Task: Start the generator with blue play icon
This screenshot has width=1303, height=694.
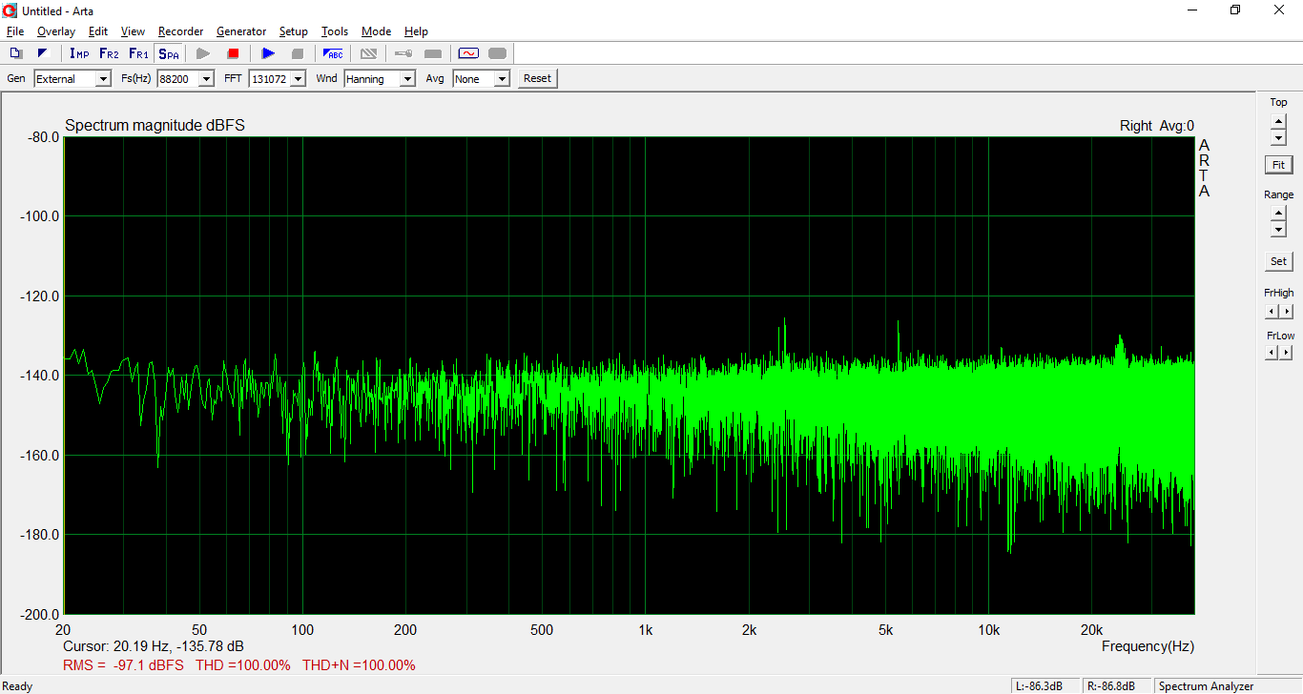Action: tap(268, 53)
